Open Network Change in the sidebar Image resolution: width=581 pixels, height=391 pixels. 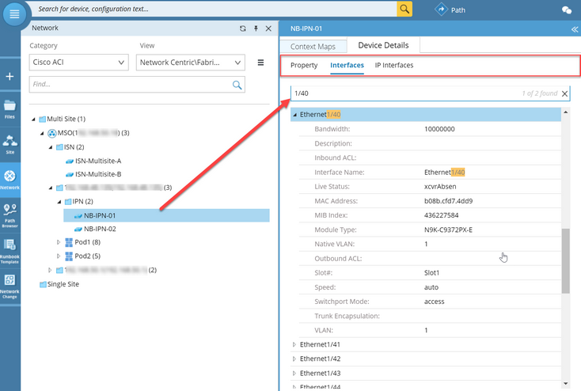tap(9, 285)
